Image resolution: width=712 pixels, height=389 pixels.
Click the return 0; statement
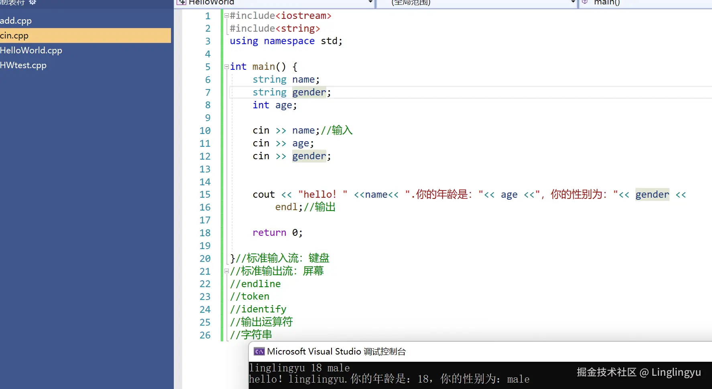coord(277,233)
